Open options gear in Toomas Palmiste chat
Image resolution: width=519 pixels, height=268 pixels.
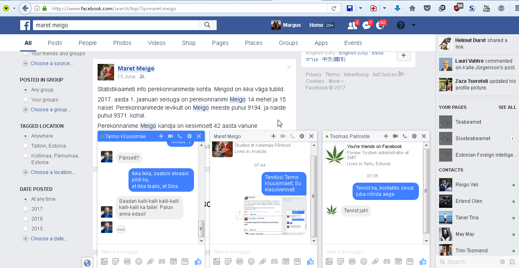coord(414,136)
